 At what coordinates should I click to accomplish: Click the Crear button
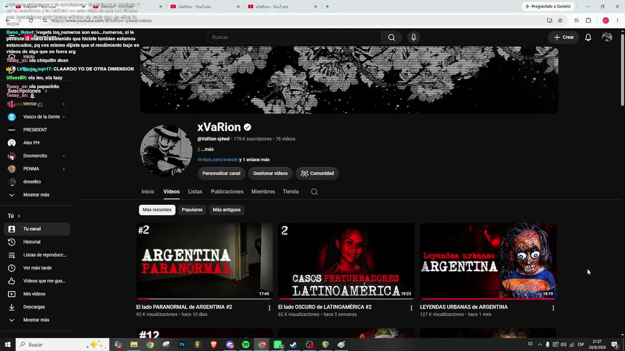[x=563, y=38]
